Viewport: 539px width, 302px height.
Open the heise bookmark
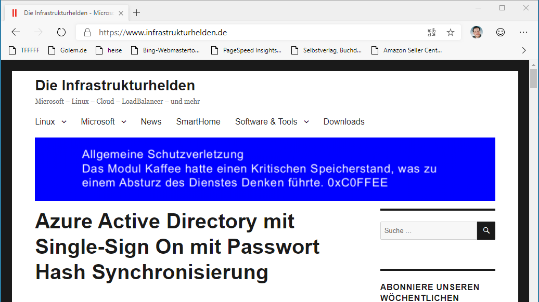(x=109, y=50)
